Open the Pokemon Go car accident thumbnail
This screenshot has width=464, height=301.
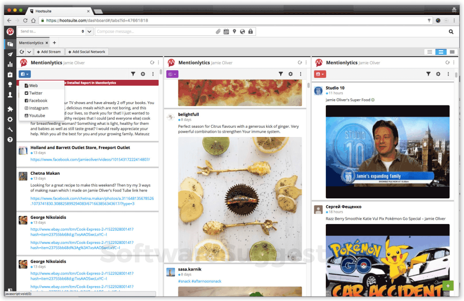[387, 260]
